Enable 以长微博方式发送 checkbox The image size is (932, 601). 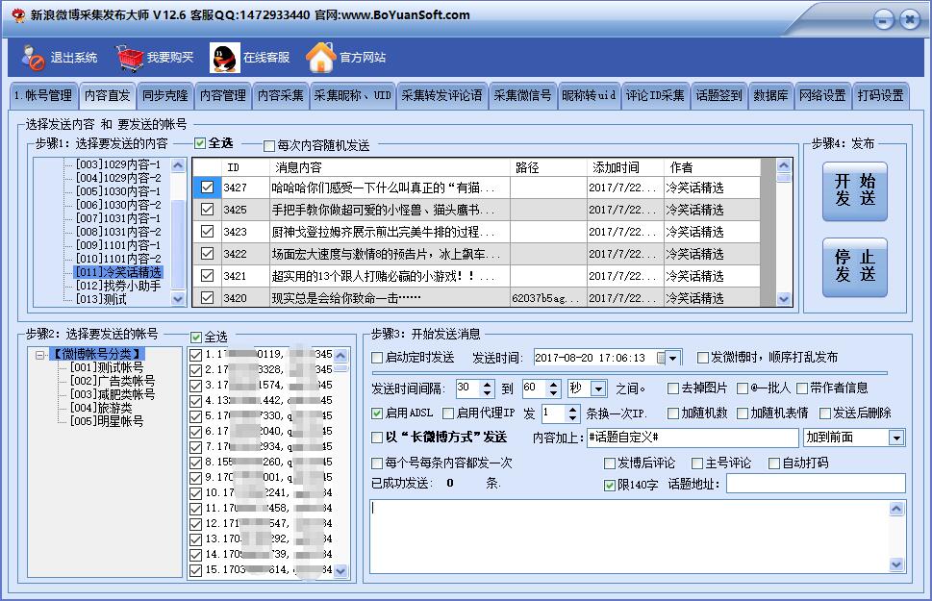point(377,438)
